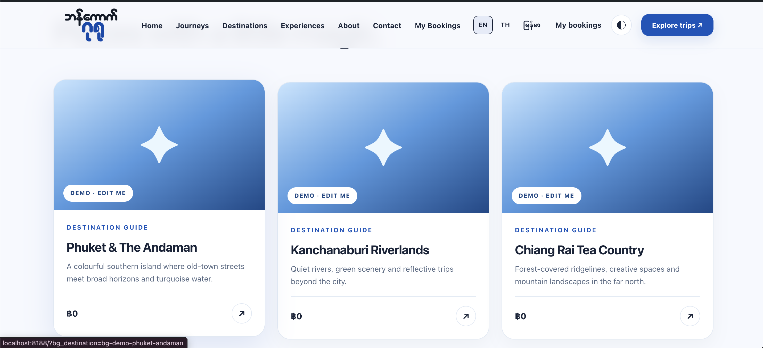Open the About nav item
The image size is (763, 348).
[x=349, y=26]
